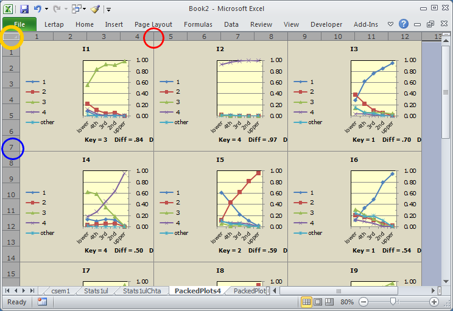
Task: Switch to the csem1 sheet tab
Action: tap(60, 291)
